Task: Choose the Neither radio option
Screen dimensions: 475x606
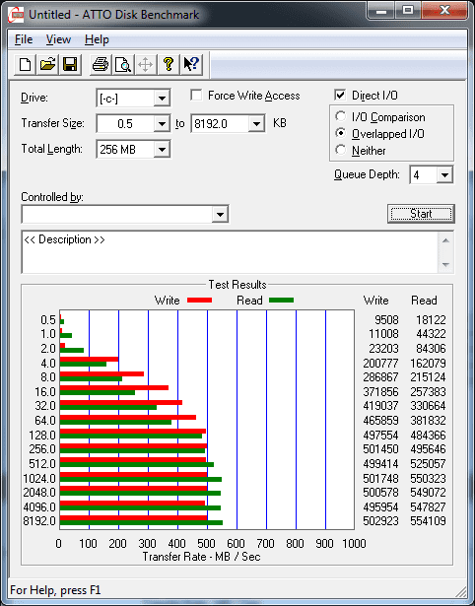Action: (x=341, y=150)
